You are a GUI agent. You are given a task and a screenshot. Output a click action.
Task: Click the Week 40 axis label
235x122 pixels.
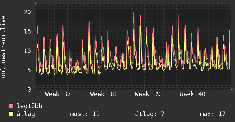click(x=193, y=94)
